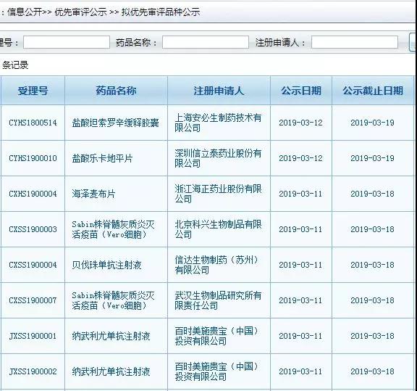Click applicant 武汉生物制品研究所有限责任公司
The image size is (417, 391).
click(218, 300)
